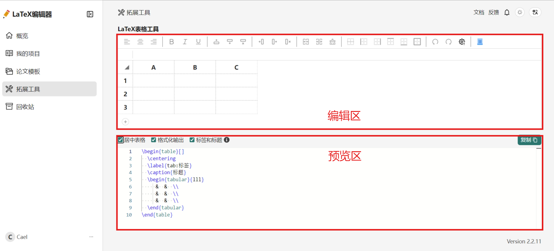Apply left alignment to table cells

point(127,42)
